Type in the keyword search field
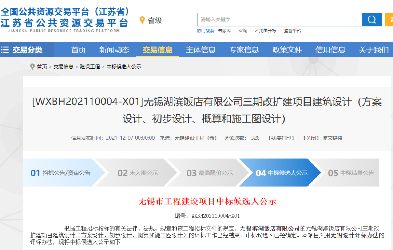 pyautogui.click(x=279, y=20)
